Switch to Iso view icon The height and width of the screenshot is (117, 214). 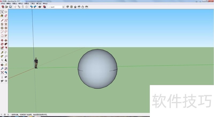click(x=68, y=7)
